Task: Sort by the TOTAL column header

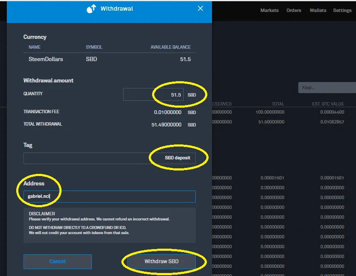Action: (278, 104)
